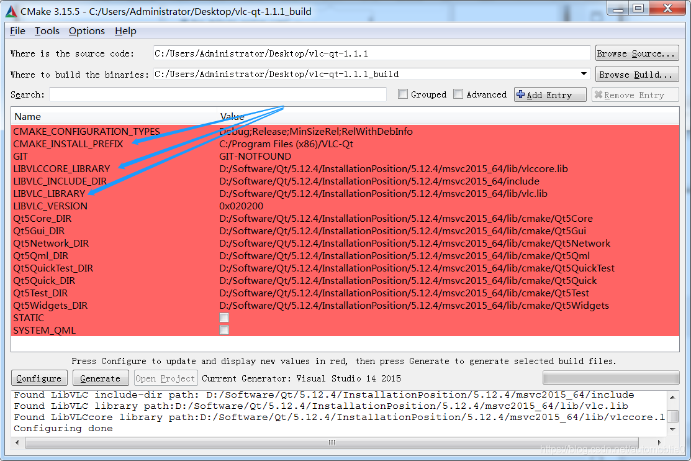This screenshot has height=461, width=691.
Task: Enable the Grouped checkbox
Action: pyautogui.click(x=402, y=94)
